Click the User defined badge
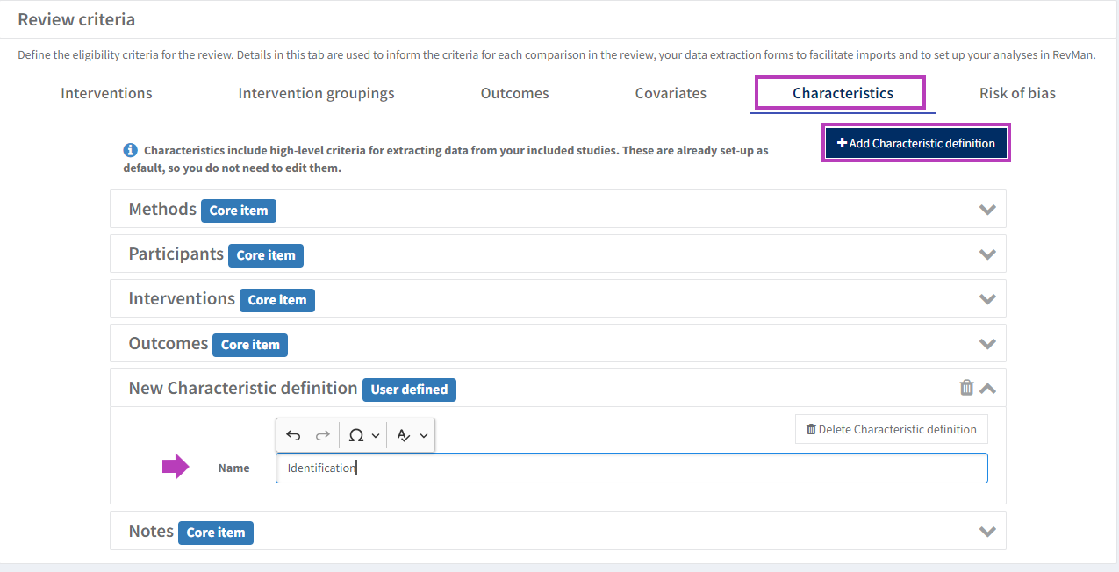 (x=409, y=390)
